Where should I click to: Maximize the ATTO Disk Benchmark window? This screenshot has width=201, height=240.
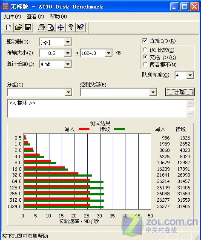(184, 7)
